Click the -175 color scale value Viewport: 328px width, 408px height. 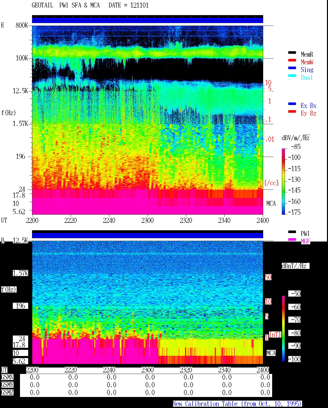(x=294, y=212)
